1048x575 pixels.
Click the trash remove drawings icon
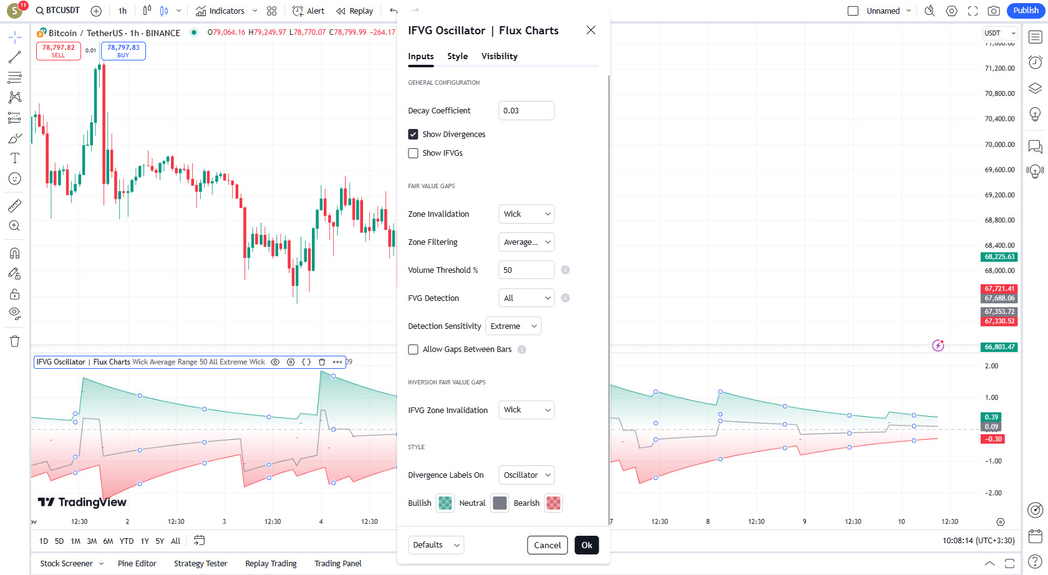coord(15,341)
